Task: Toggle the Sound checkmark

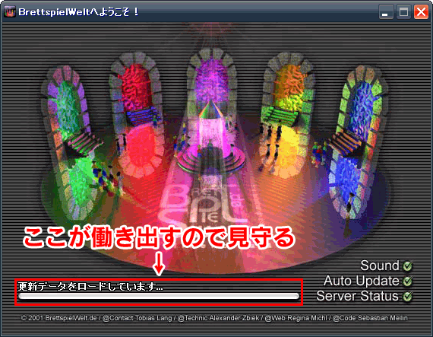Action: [x=407, y=266]
